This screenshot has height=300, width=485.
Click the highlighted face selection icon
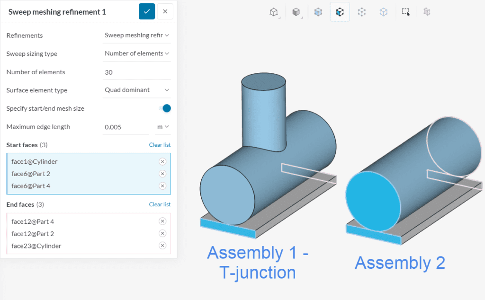pos(340,12)
